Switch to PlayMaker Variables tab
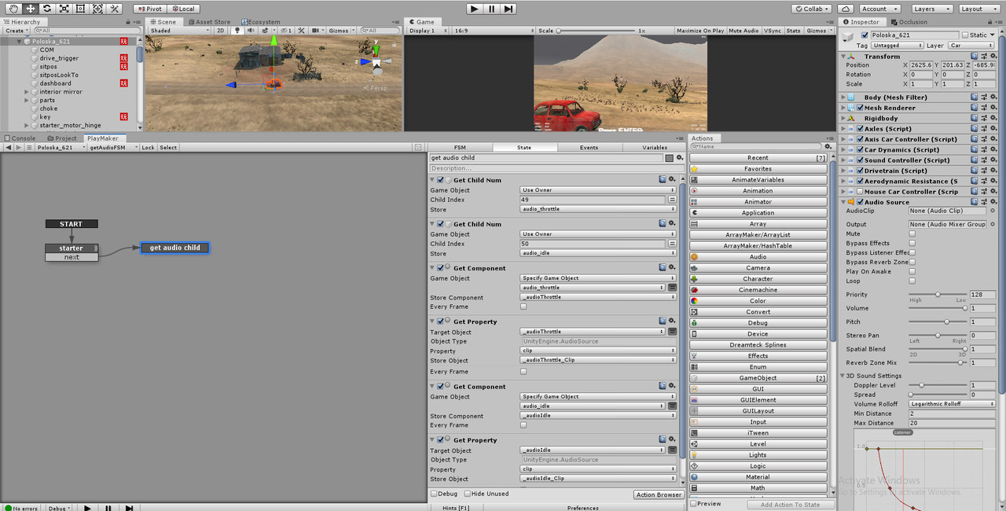This screenshot has height=511, width=1006. tap(655, 148)
